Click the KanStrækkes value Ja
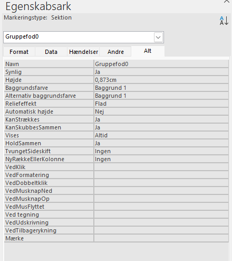 point(161,119)
